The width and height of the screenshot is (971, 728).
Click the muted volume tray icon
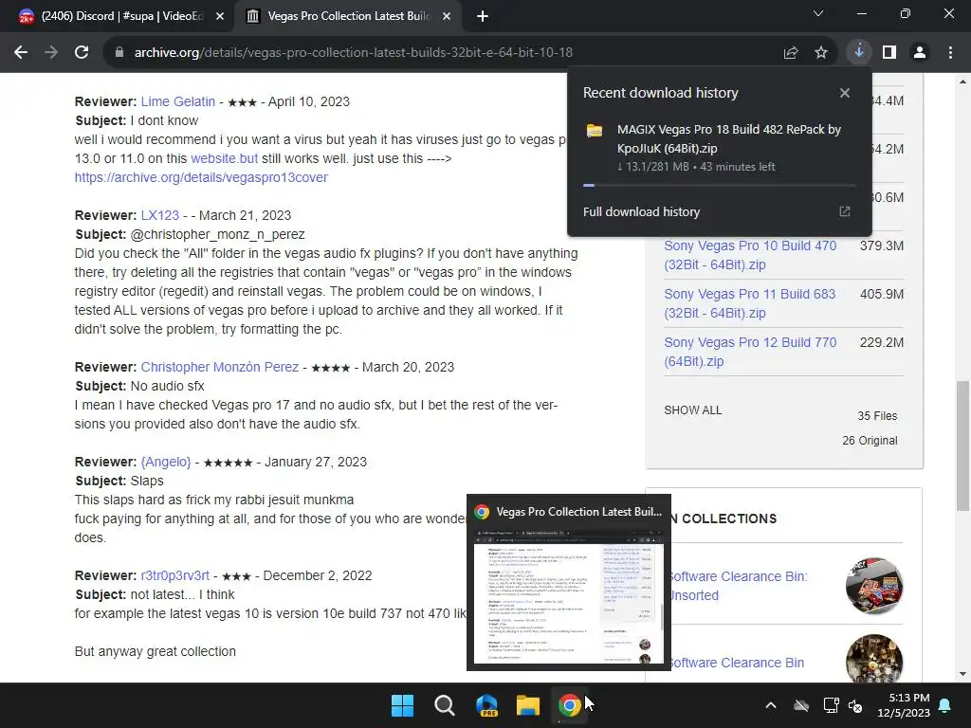tap(855, 705)
